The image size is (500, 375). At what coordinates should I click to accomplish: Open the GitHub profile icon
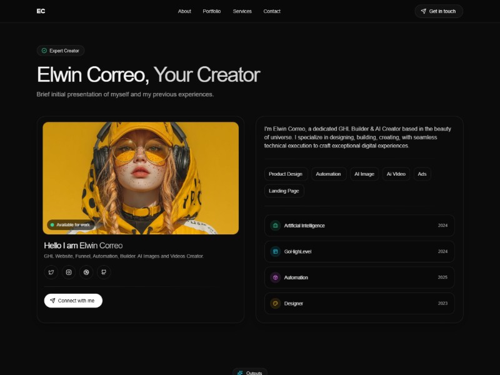[104, 272]
